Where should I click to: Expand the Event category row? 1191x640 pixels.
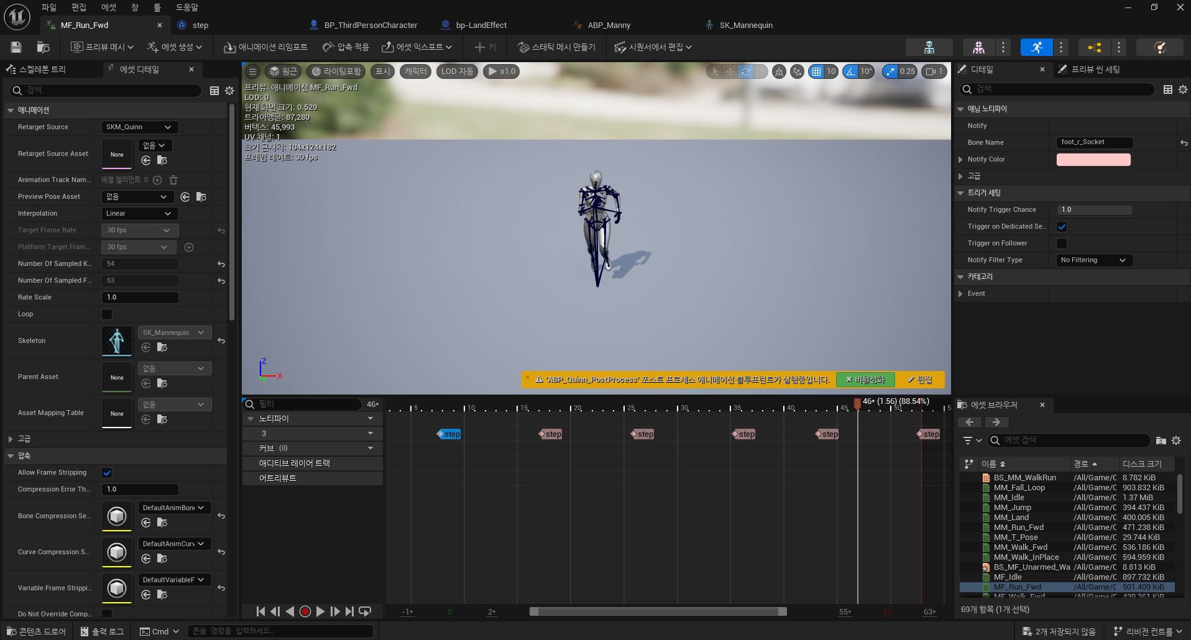(x=960, y=294)
